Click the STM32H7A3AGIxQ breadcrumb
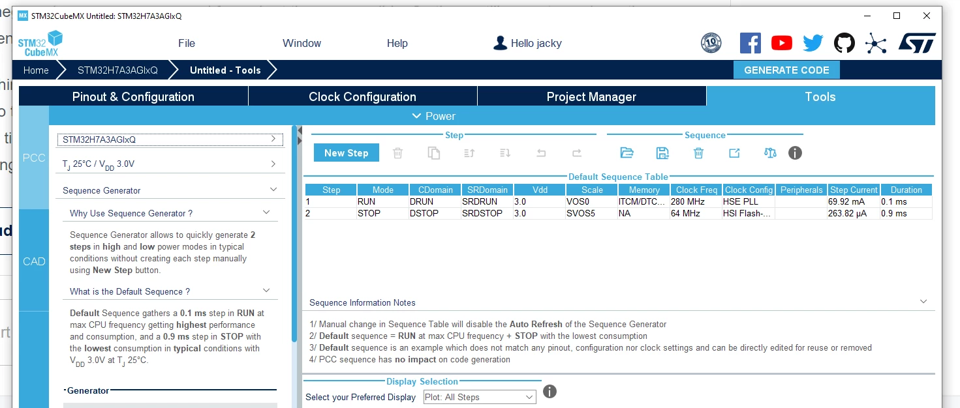Viewport: 960px width, 408px height. coord(117,70)
